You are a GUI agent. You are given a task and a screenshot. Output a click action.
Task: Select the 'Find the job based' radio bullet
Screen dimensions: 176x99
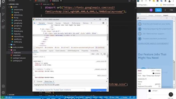point(140,24)
